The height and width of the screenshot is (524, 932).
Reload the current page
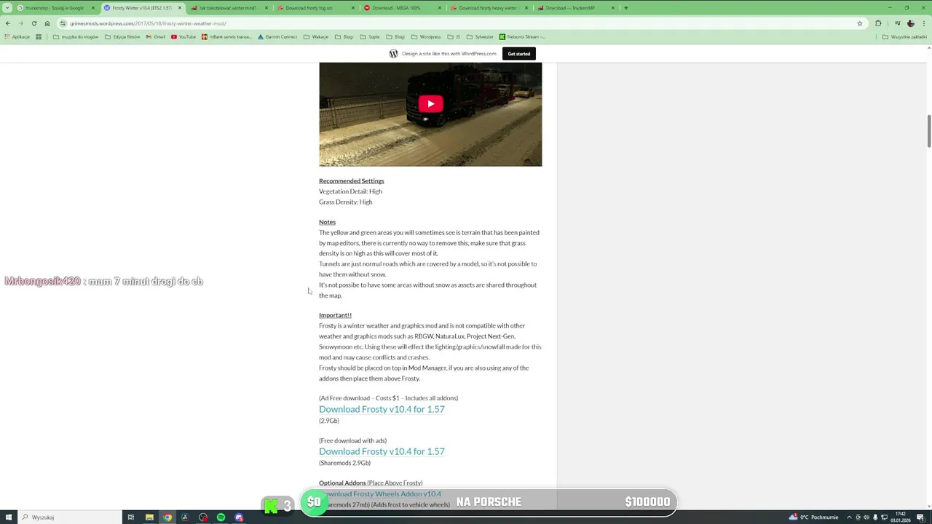coord(33,23)
